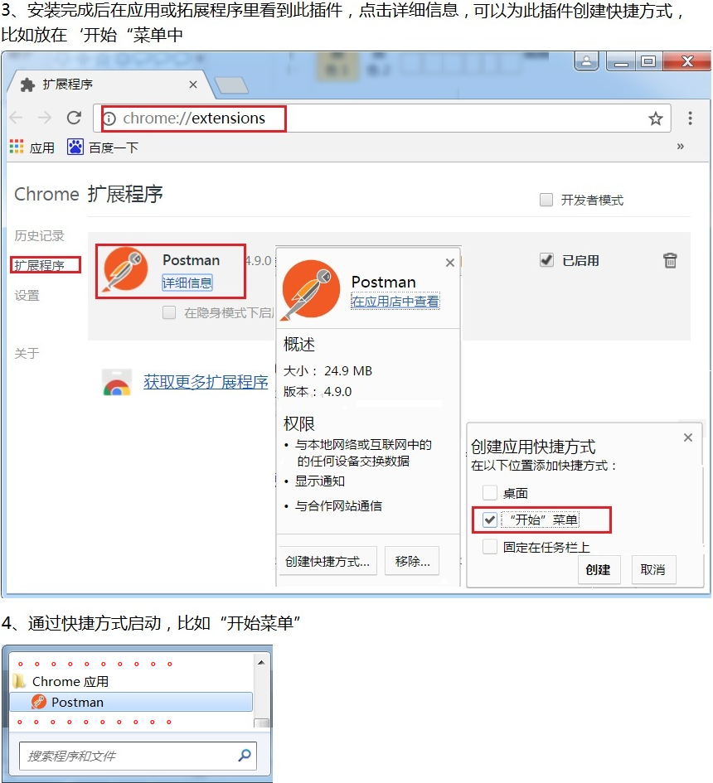This screenshot has width=713, height=783.
Task: Check the 桌面 shortcut checkbox
Action: pyautogui.click(x=490, y=493)
